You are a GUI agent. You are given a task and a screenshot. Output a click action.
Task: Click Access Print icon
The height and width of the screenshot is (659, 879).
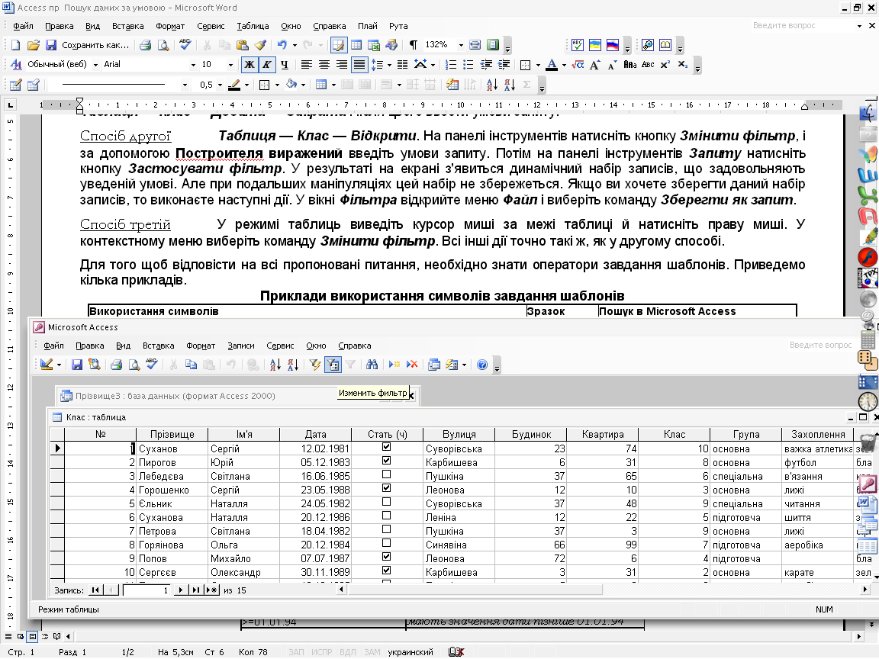[x=116, y=365]
